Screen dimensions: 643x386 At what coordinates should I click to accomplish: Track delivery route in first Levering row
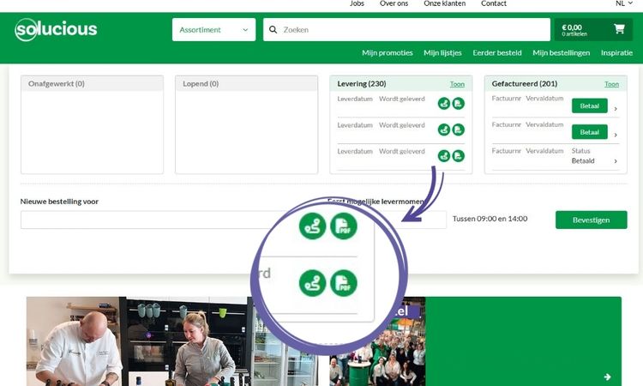coord(444,104)
